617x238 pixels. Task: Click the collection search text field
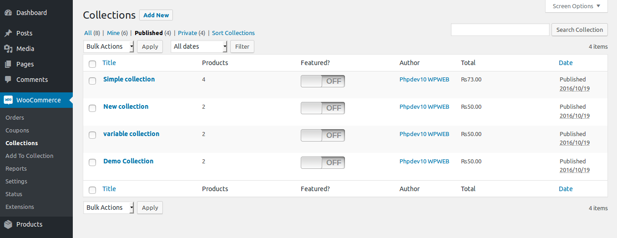pos(500,30)
